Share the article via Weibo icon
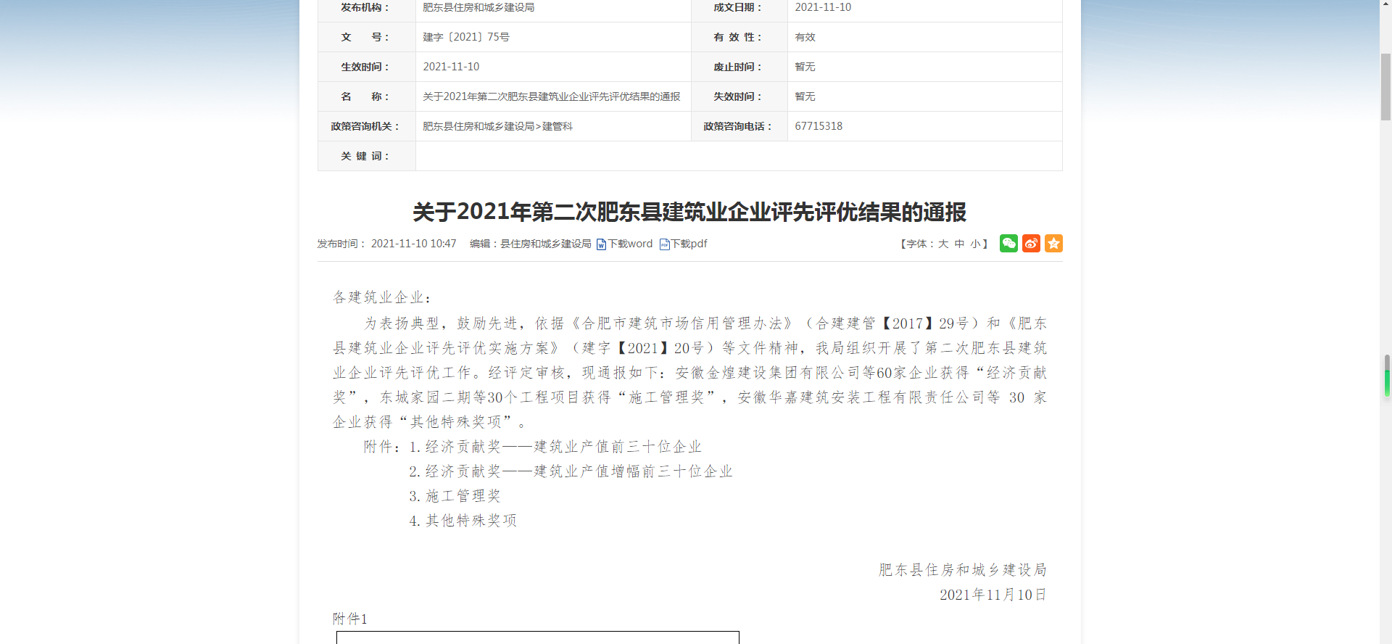 1031,244
